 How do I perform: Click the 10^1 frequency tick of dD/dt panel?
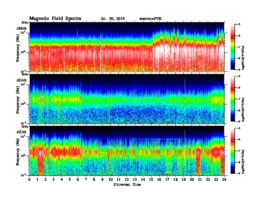pos(23,84)
